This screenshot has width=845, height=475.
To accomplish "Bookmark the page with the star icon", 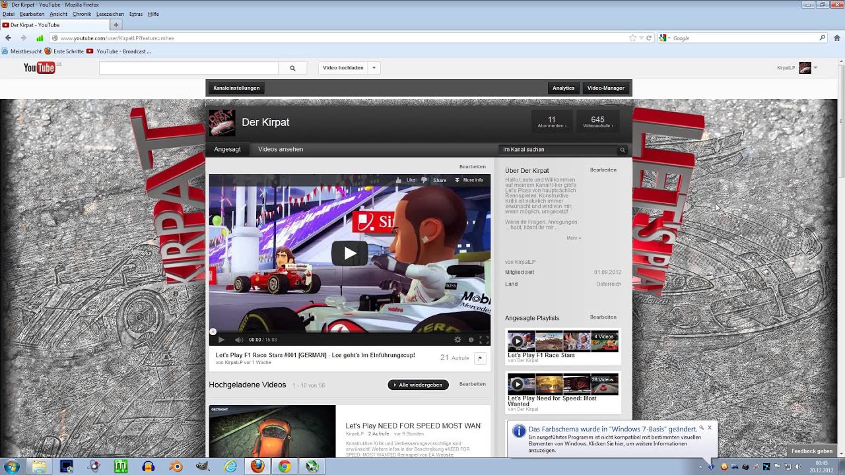I will click(632, 38).
